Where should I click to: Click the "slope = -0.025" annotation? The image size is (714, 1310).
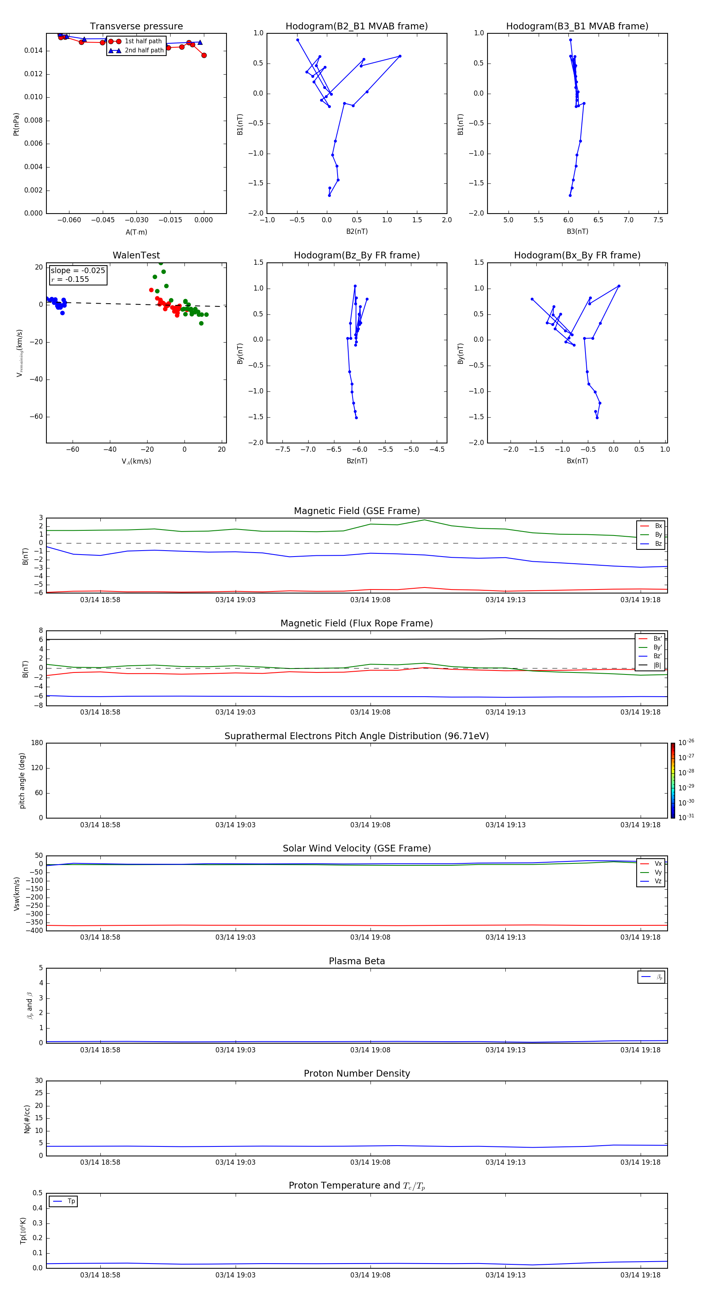pyautogui.click(x=78, y=271)
